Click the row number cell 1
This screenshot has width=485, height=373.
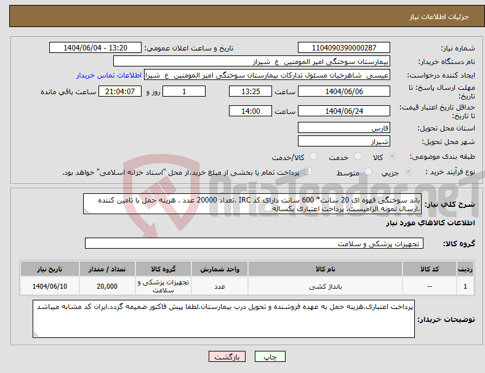click(465, 287)
